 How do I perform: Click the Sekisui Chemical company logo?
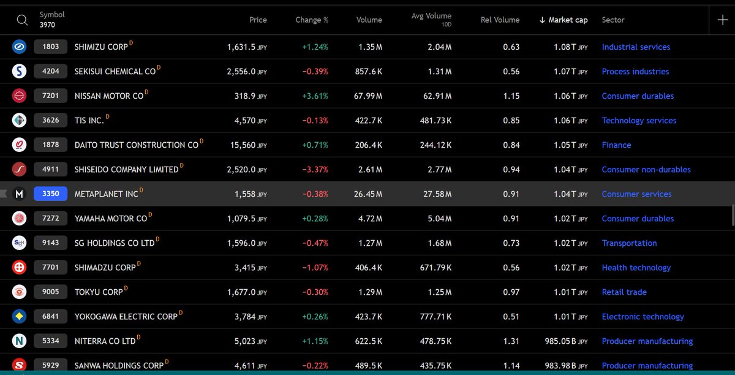click(x=20, y=71)
